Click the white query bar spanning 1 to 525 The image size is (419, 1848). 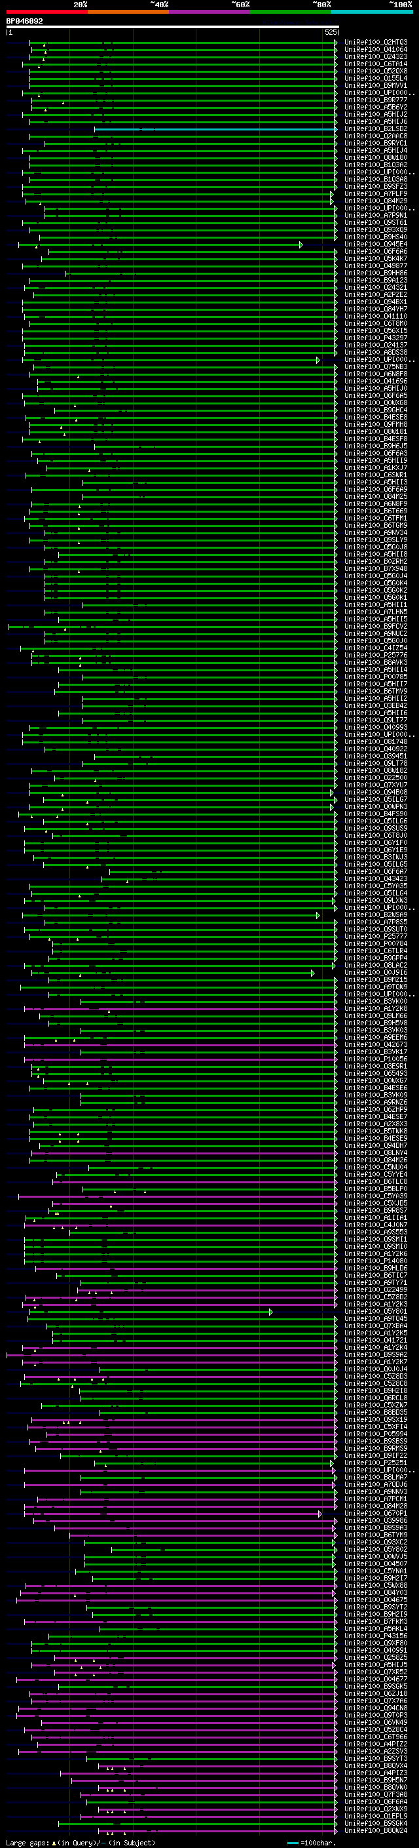tap(172, 28)
